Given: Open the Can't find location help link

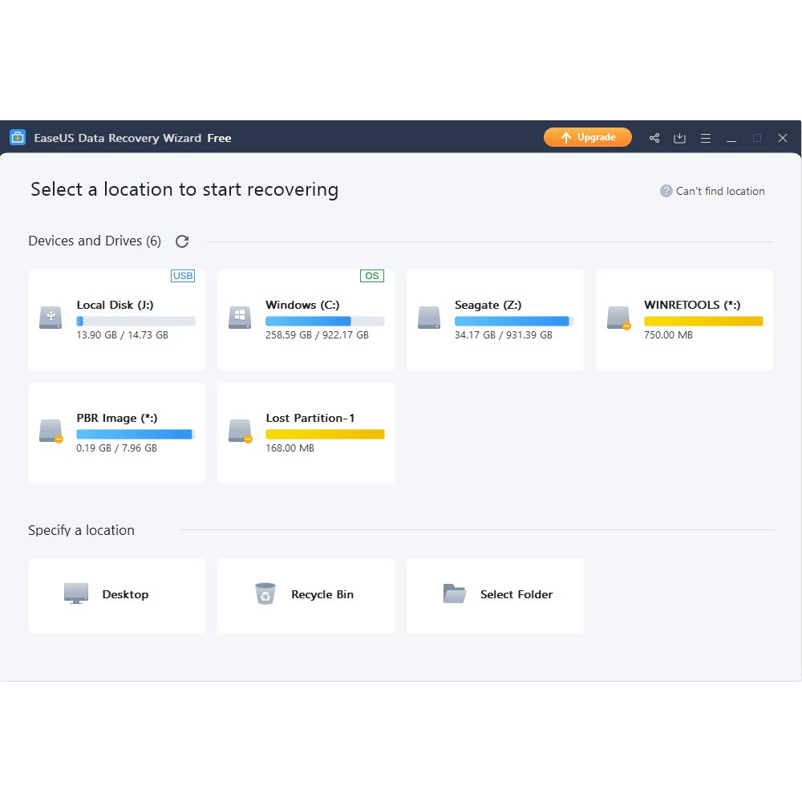Looking at the screenshot, I should point(712,191).
